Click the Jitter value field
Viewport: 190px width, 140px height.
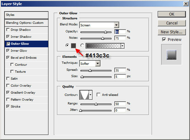[120, 110]
